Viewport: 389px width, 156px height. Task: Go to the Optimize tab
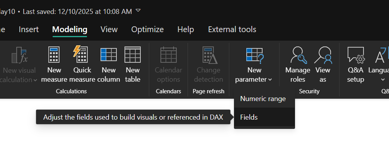tap(147, 29)
